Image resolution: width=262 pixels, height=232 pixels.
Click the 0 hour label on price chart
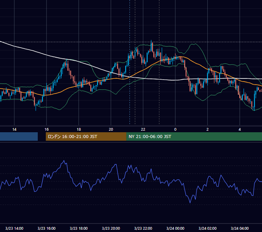[175, 130]
